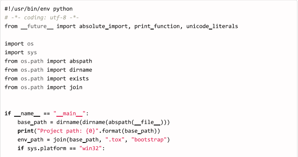Screen dimensions: 298x157
Task: Click the '__main__' string literal
Action: pos(69,113)
